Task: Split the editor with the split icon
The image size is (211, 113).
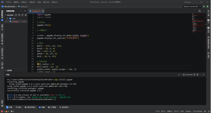Action: [199, 11]
